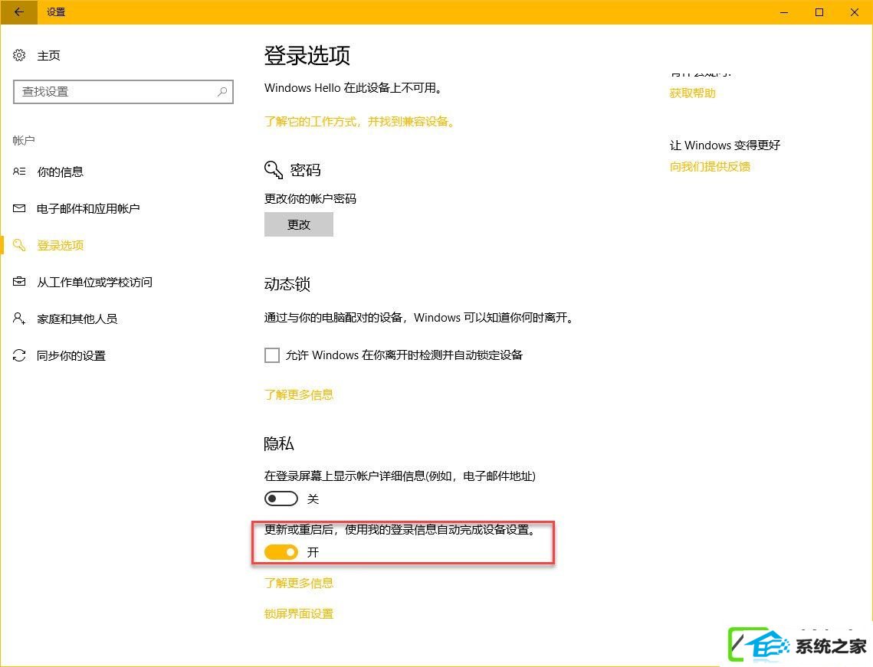Click text 让 Windows 变得更好
The image size is (873, 667).
point(725,145)
